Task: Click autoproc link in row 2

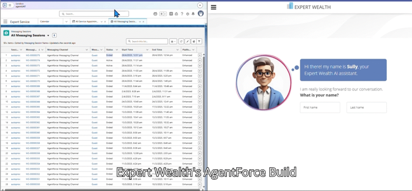Action: click(x=16, y=61)
